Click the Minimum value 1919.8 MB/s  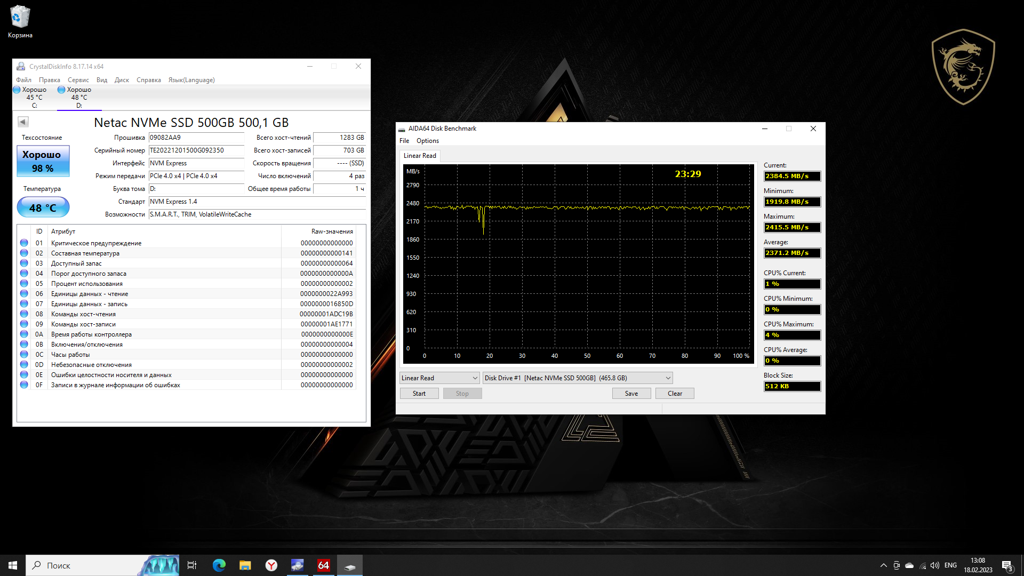coord(792,202)
